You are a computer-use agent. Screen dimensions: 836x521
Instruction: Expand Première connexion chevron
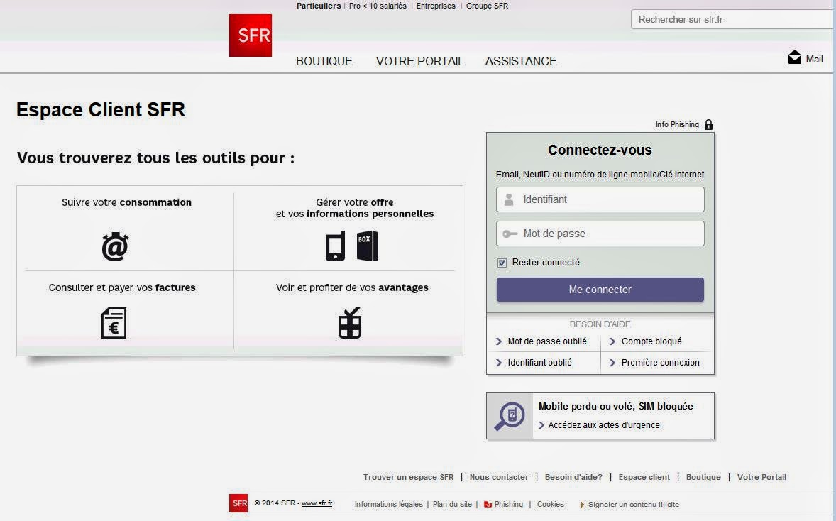click(612, 363)
